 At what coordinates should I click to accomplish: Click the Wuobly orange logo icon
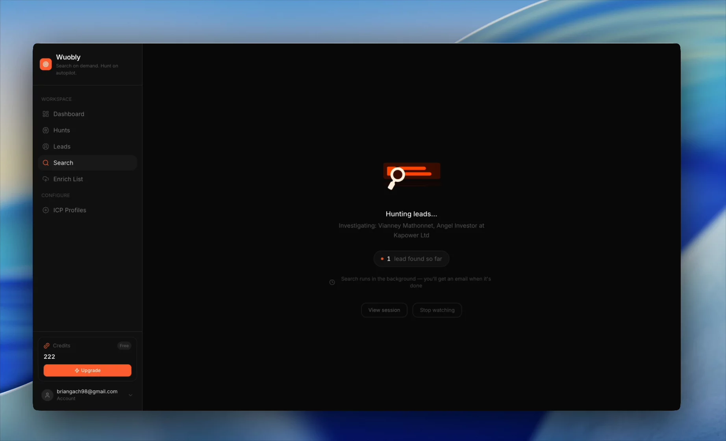coord(46,64)
